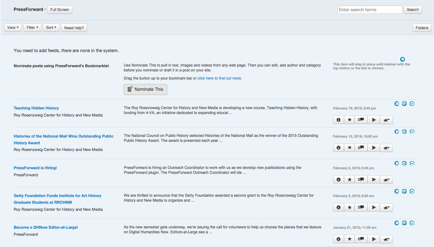
Task: Open Histories of the National Mall title link
Action: click(64, 139)
